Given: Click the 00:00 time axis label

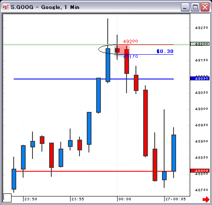Looking at the screenshot, I should (x=125, y=199).
